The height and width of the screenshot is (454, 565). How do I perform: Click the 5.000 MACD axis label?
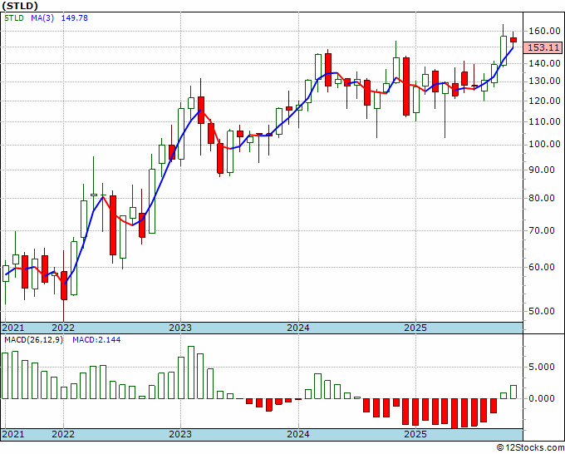(x=542, y=367)
